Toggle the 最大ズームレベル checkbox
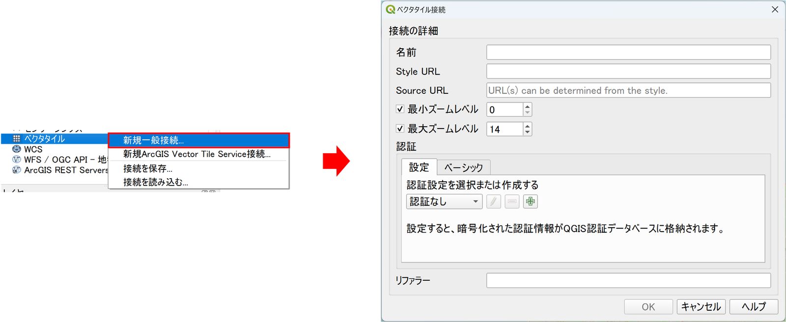This screenshot has height=322, width=786. pos(400,129)
